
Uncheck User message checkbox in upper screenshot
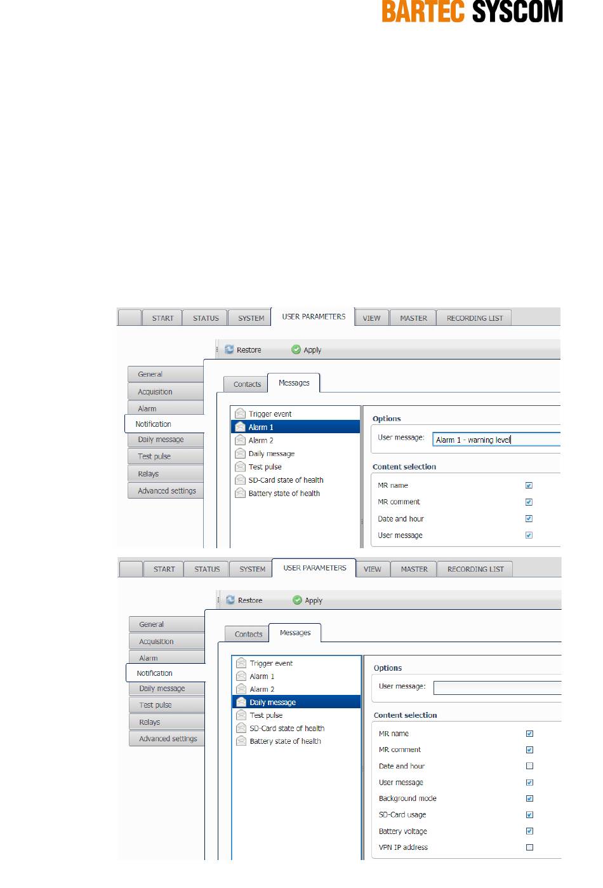click(529, 535)
